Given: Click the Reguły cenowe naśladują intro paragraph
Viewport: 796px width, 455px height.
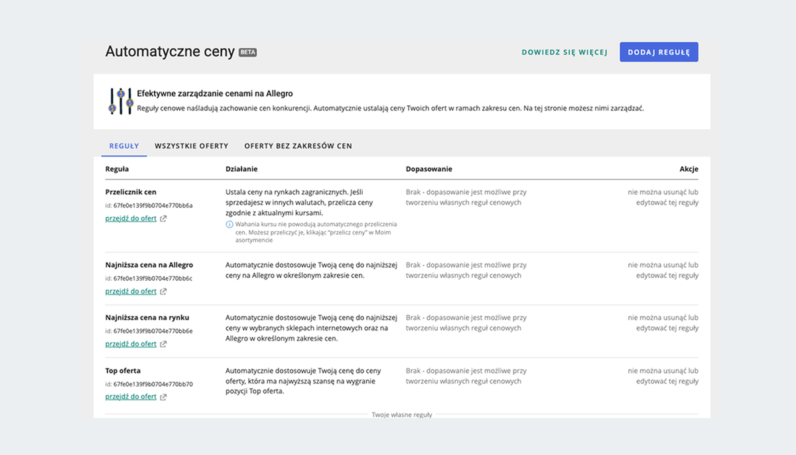Looking at the screenshot, I should point(390,108).
